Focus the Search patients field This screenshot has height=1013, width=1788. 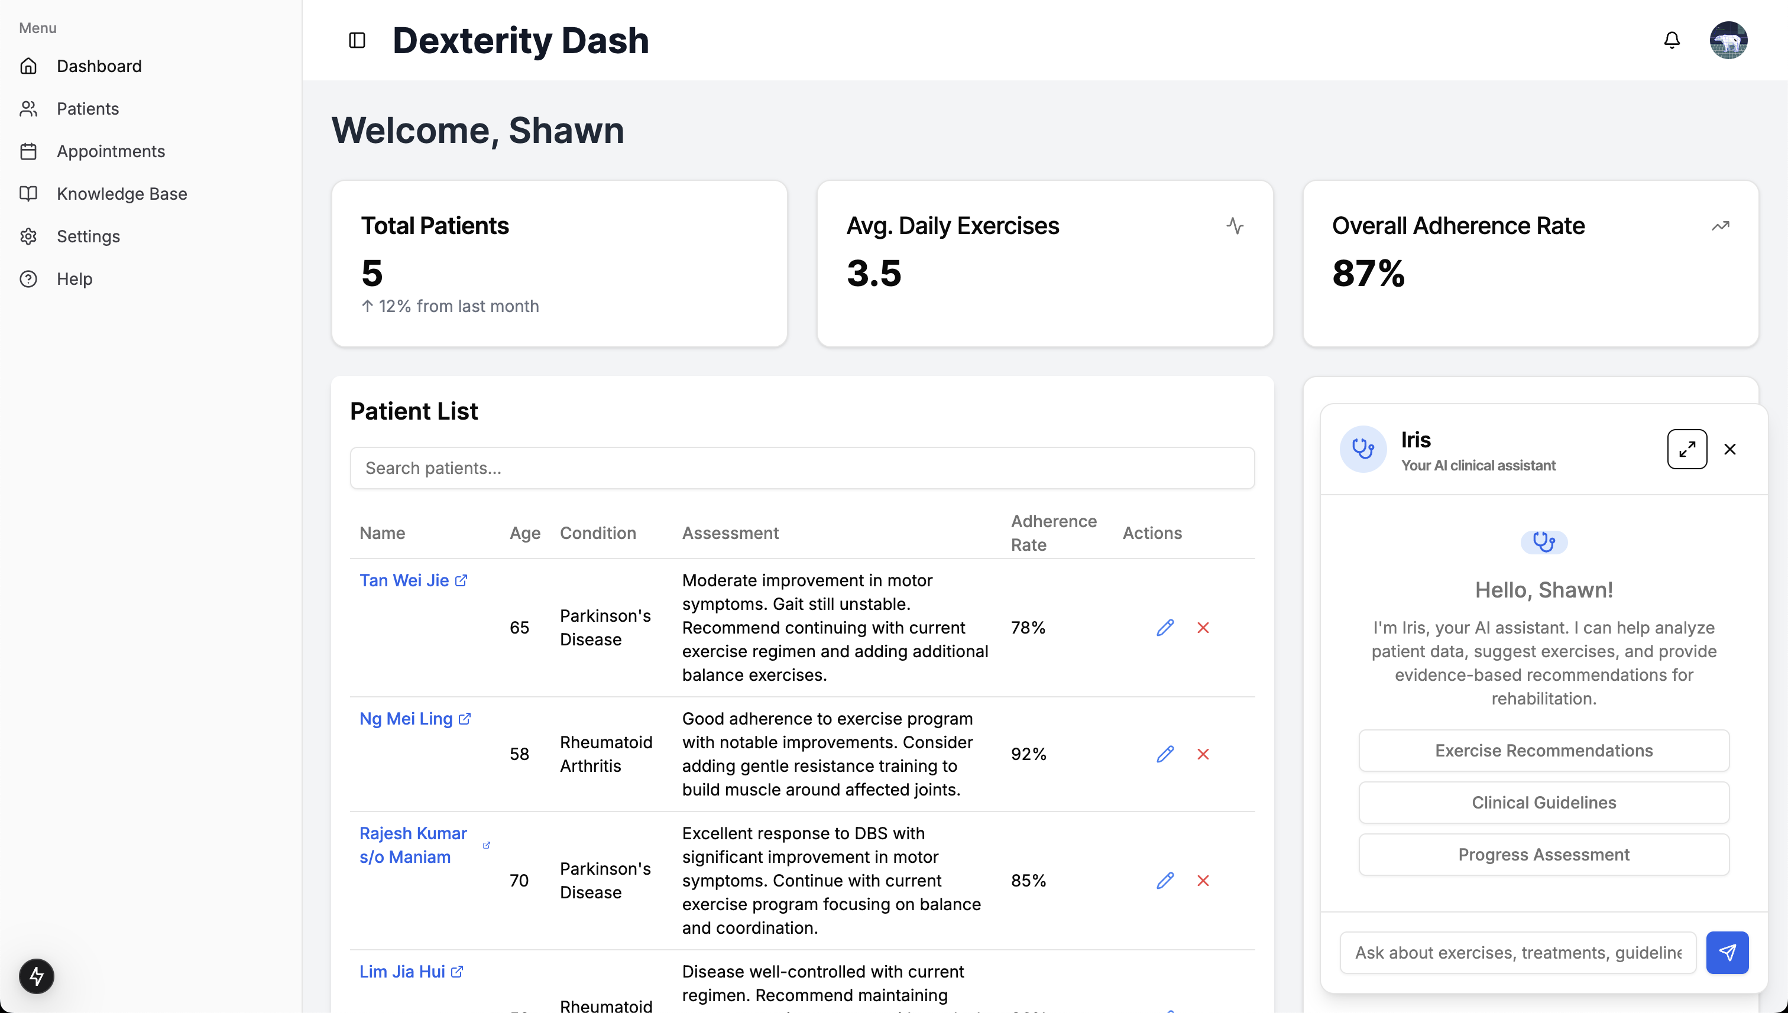[x=802, y=468]
